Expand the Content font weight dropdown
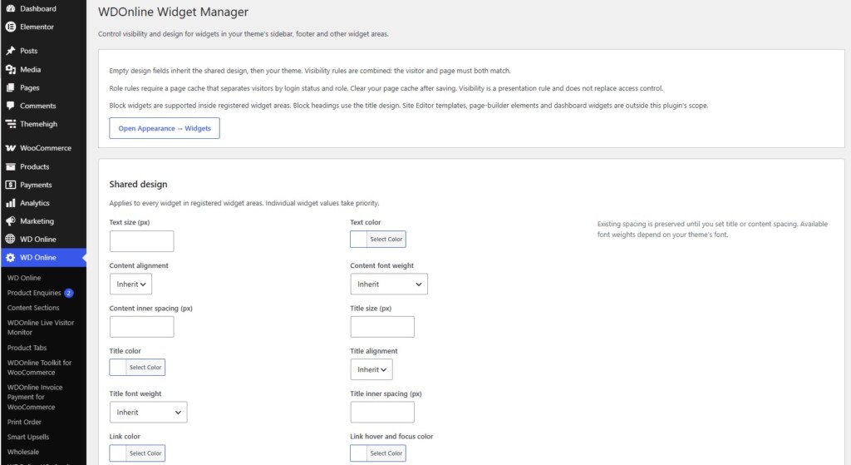 coord(389,284)
